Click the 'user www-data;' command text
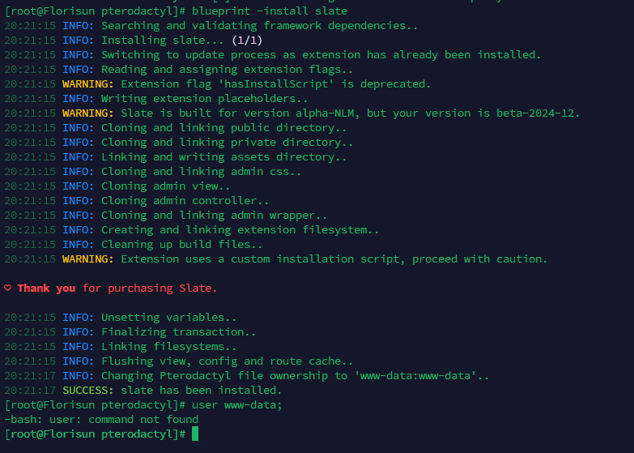The height and width of the screenshot is (453, 634). [x=236, y=405]
